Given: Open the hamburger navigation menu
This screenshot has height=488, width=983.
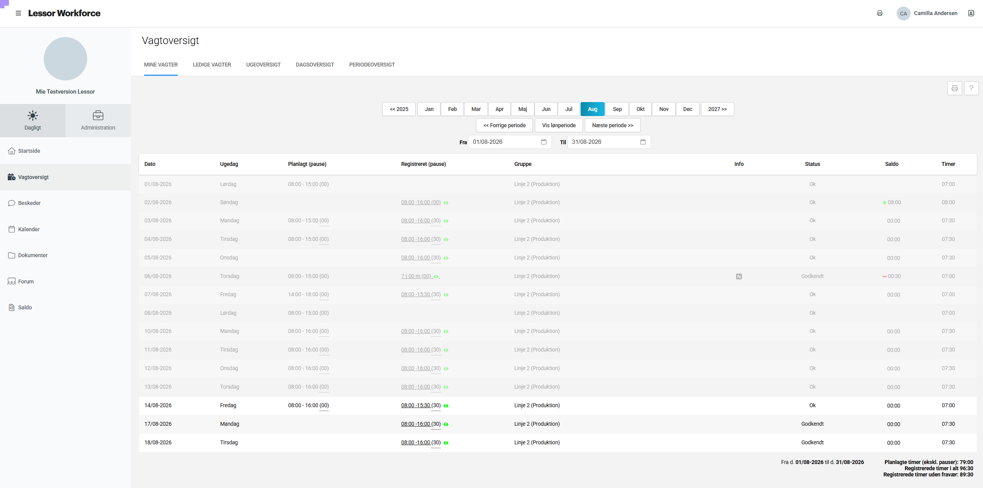Looking at the screenshot, I should [18, 13].
